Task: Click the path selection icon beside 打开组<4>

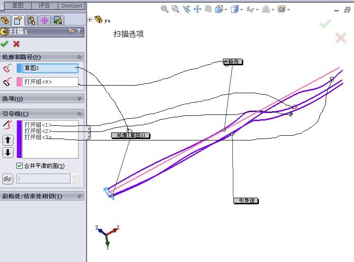Action: [x=7, y=82]
